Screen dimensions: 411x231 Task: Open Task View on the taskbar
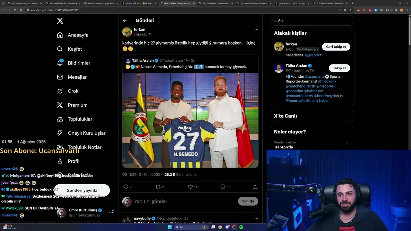coord(213,227)
